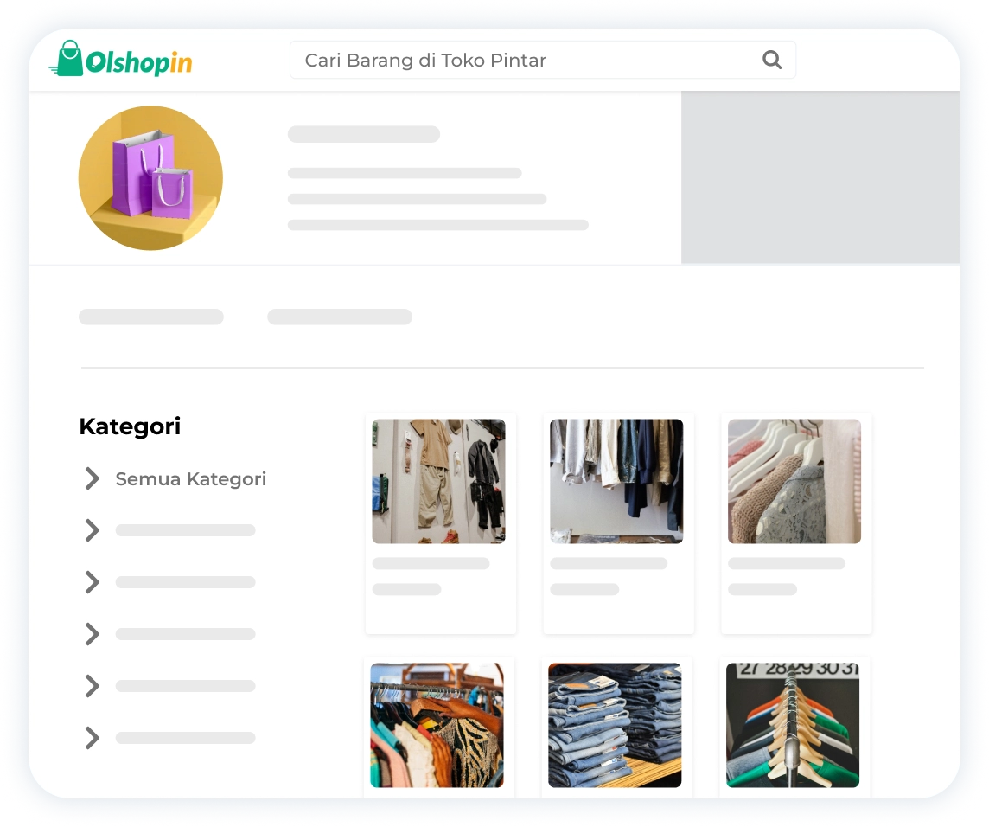Open product with outfits hanging on wall
This screenshot has height=827, width=989.
point(439,481)
